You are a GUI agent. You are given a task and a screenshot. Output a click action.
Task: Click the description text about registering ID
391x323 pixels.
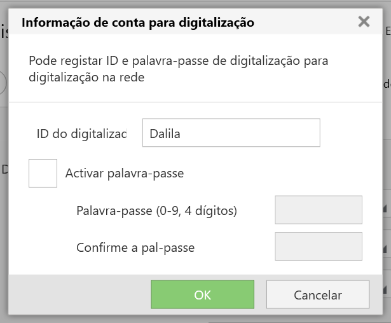(178, 69)
